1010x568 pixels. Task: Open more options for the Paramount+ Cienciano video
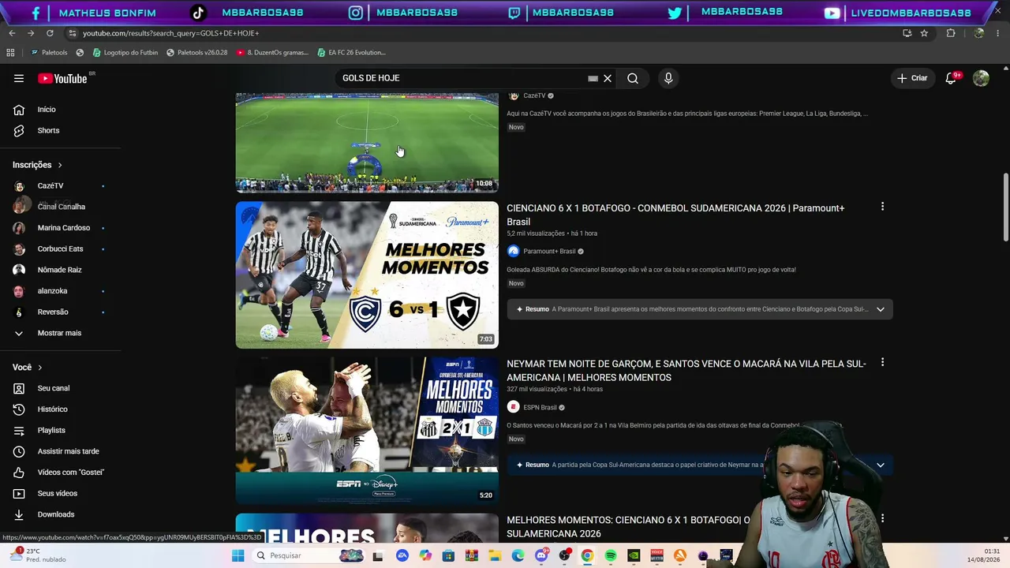[882, 207]
